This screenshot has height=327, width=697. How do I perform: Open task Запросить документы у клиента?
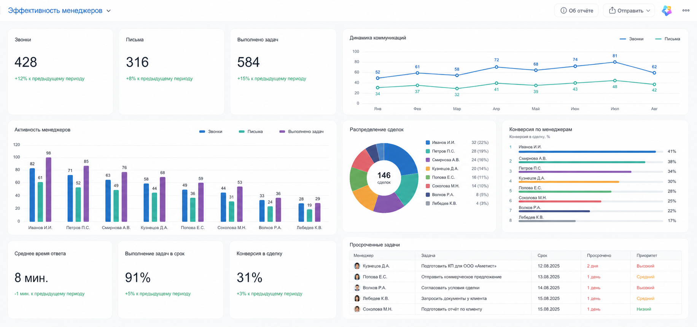pyautogui.click(x=454, y=298)
